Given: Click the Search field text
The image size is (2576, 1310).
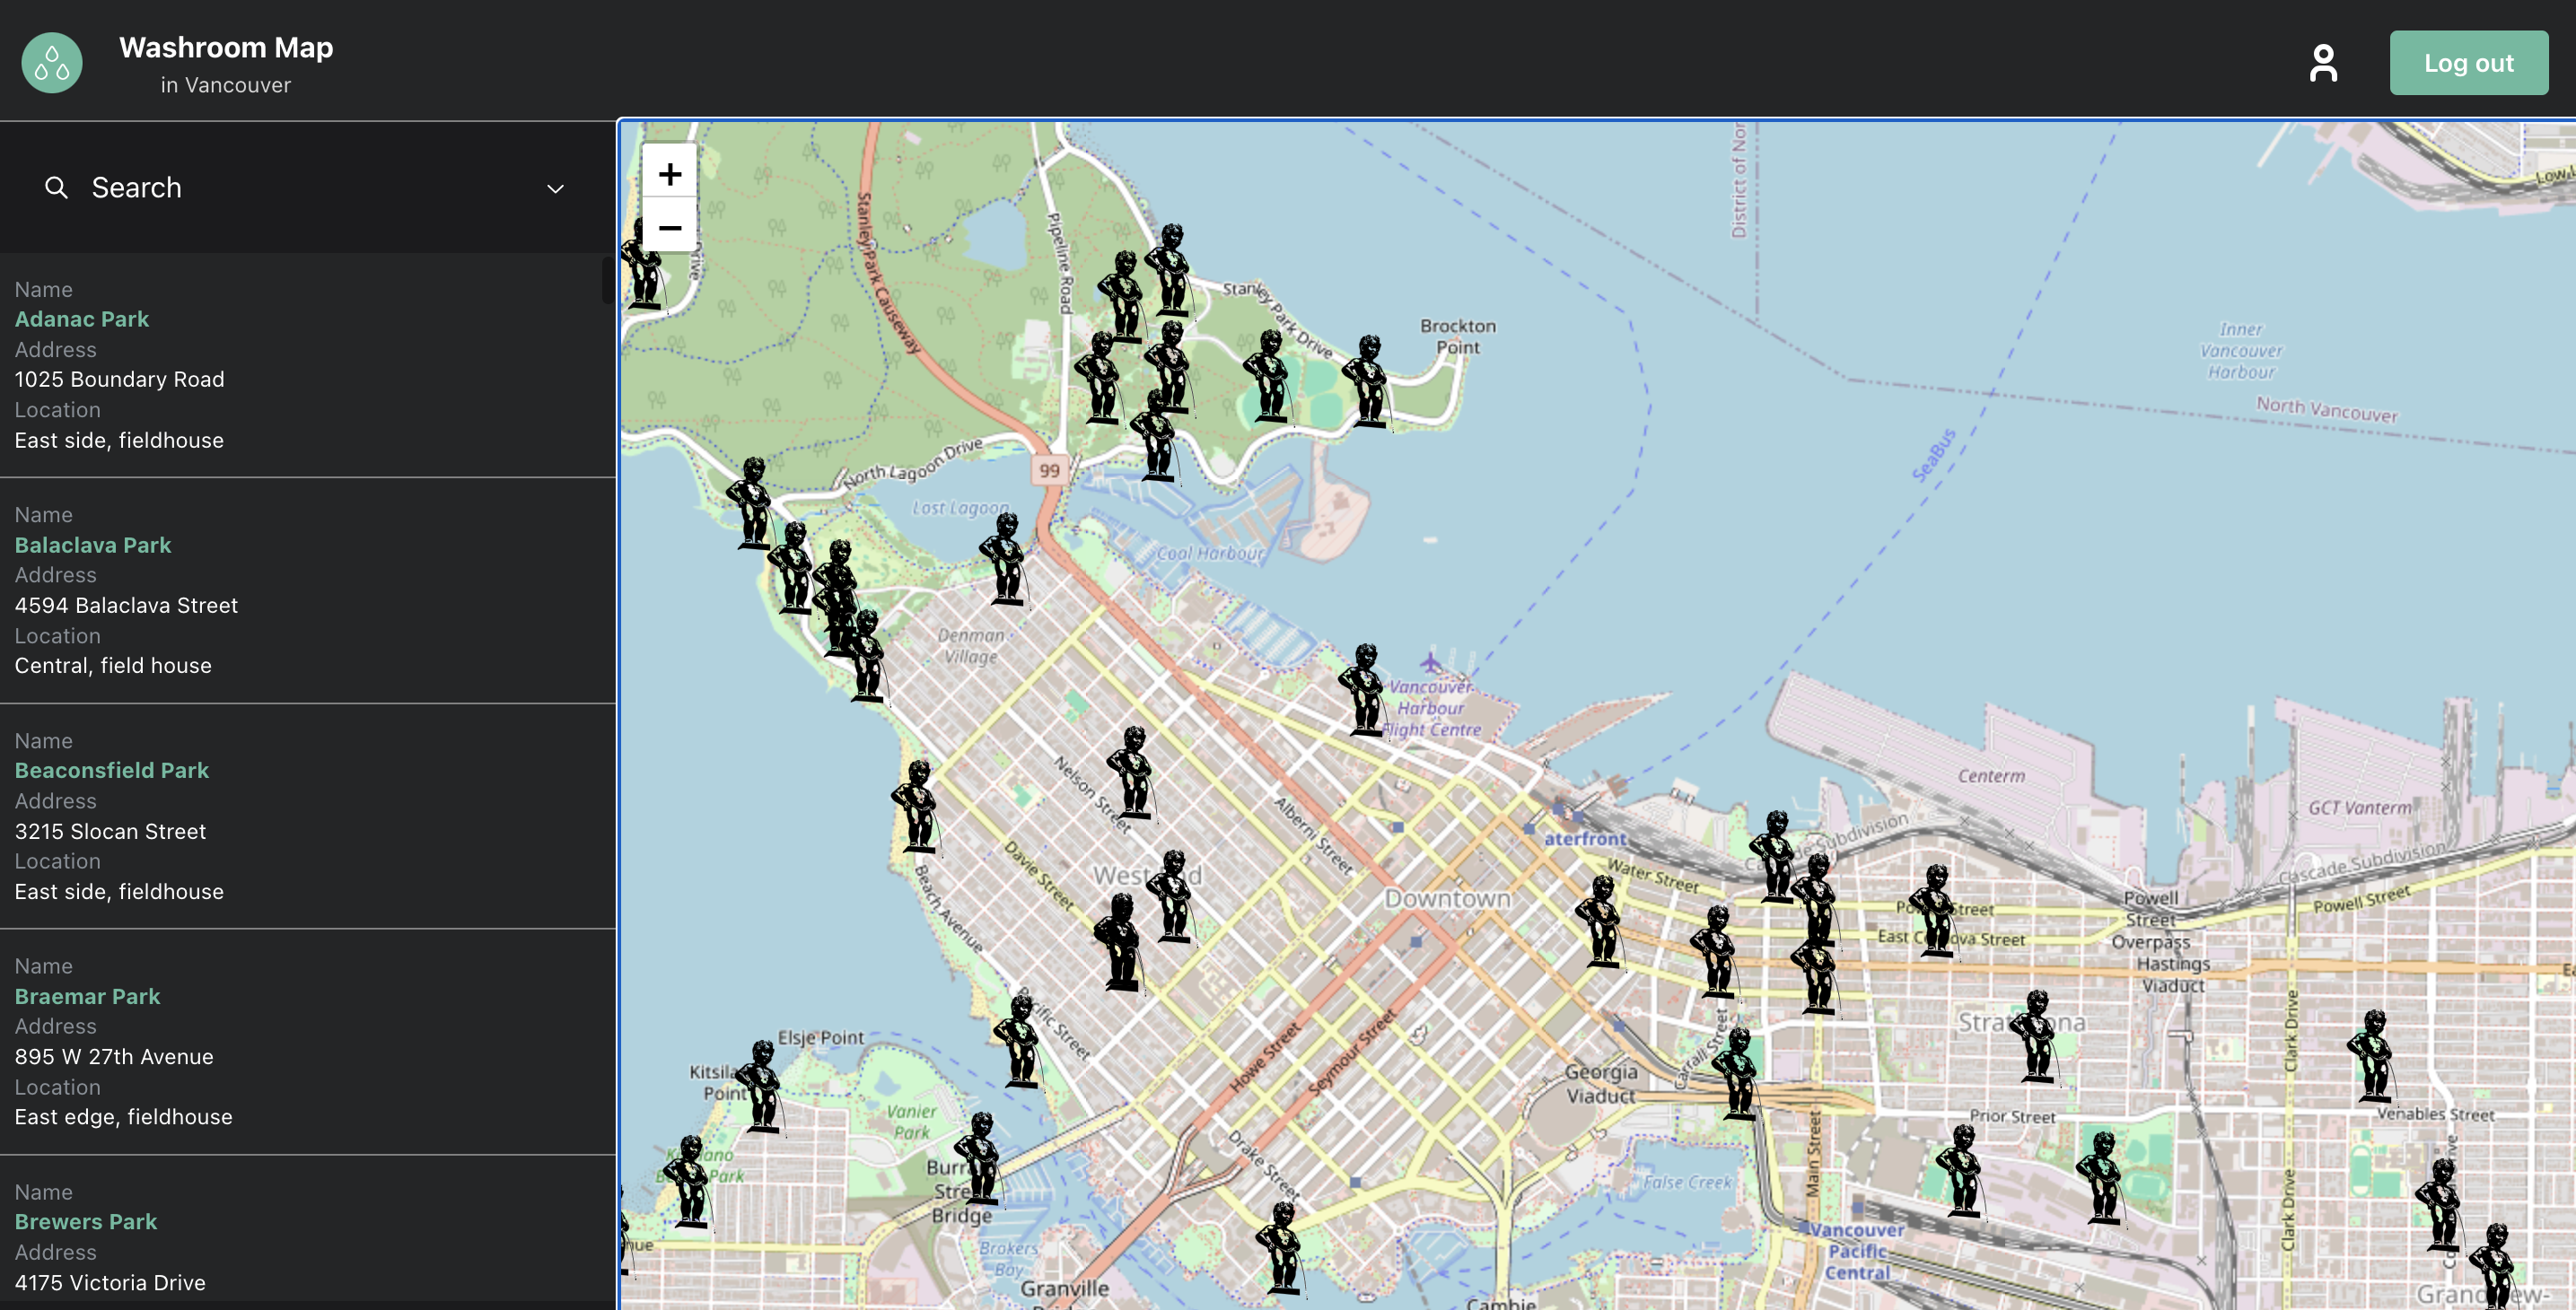Looking at the screenshot, I should pos(137,188).
